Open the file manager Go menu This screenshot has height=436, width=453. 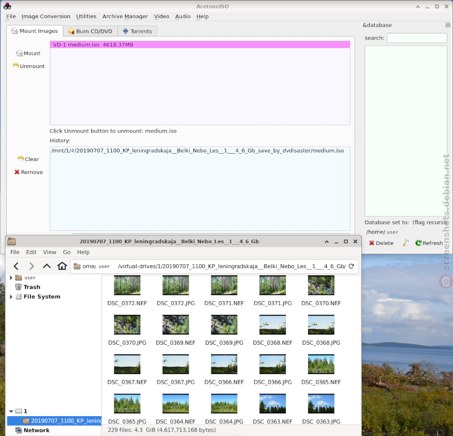[x=67, y=252]
